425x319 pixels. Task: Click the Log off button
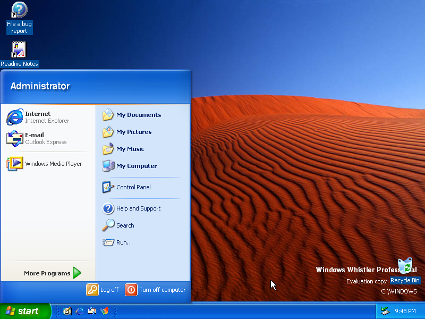coord(103,290)
